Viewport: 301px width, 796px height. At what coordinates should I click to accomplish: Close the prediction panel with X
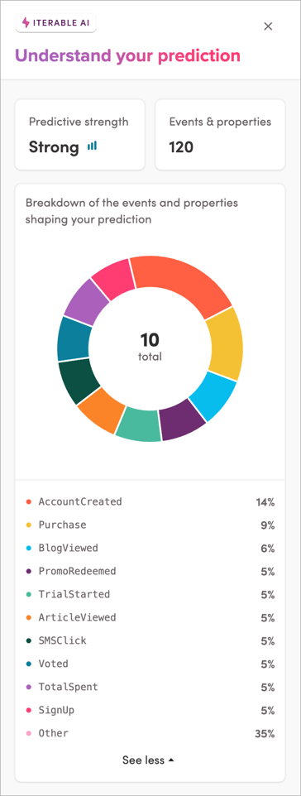(268, 26)
